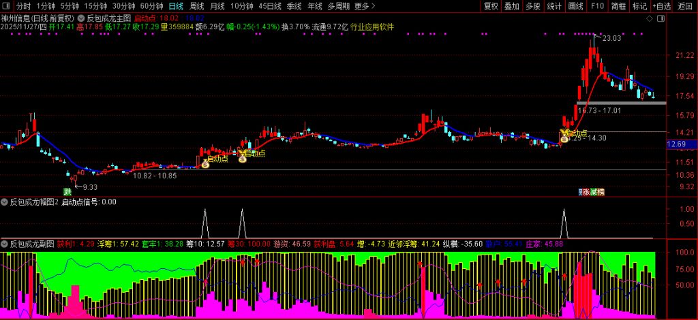This screenshot has width=698, height=320.
Task: Open the 更多 periods expander
Action: pos(365,6)
